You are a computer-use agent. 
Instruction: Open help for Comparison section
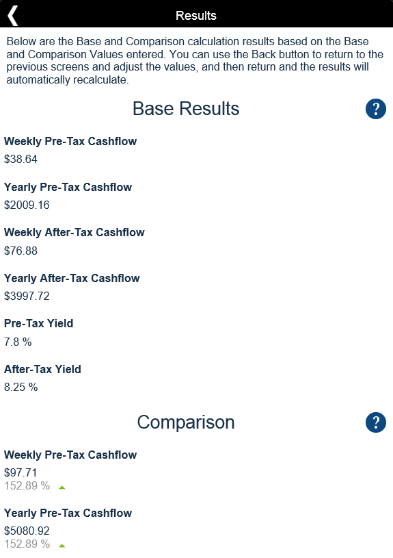point(376,422)
